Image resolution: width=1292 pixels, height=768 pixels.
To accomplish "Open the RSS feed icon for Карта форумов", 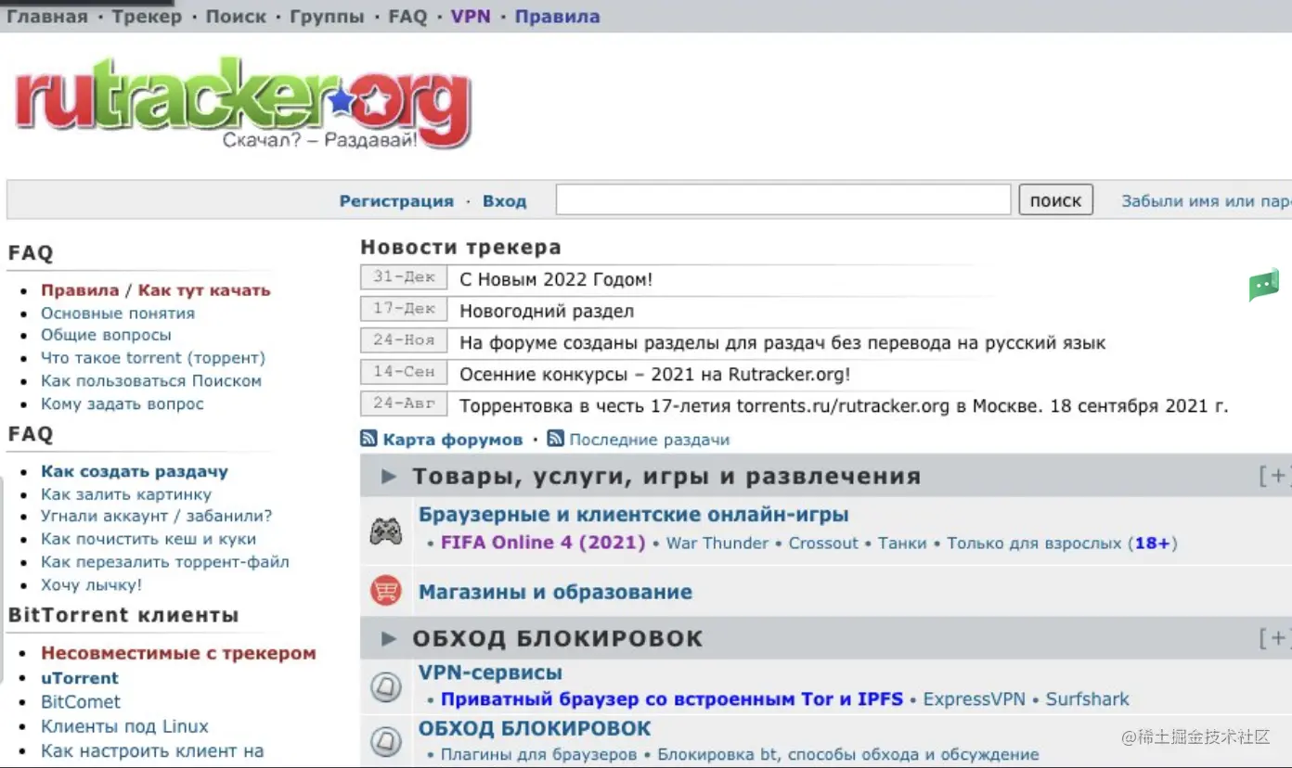I will pyautogui.click(x=366, y=439).
